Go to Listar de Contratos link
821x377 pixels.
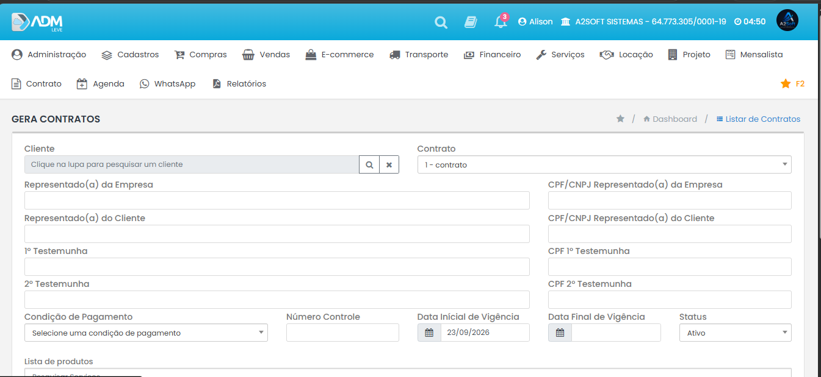click(758, 119)
